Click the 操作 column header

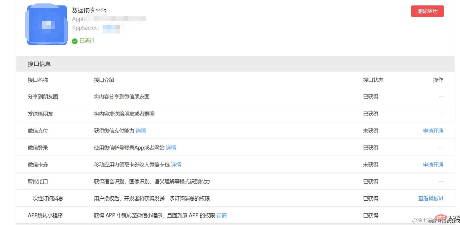tap(438, 80)
